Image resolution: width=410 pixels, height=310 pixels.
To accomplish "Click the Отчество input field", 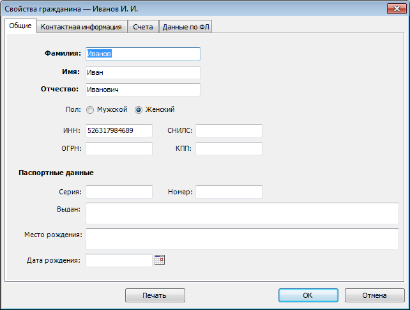I will pos(142,90).
